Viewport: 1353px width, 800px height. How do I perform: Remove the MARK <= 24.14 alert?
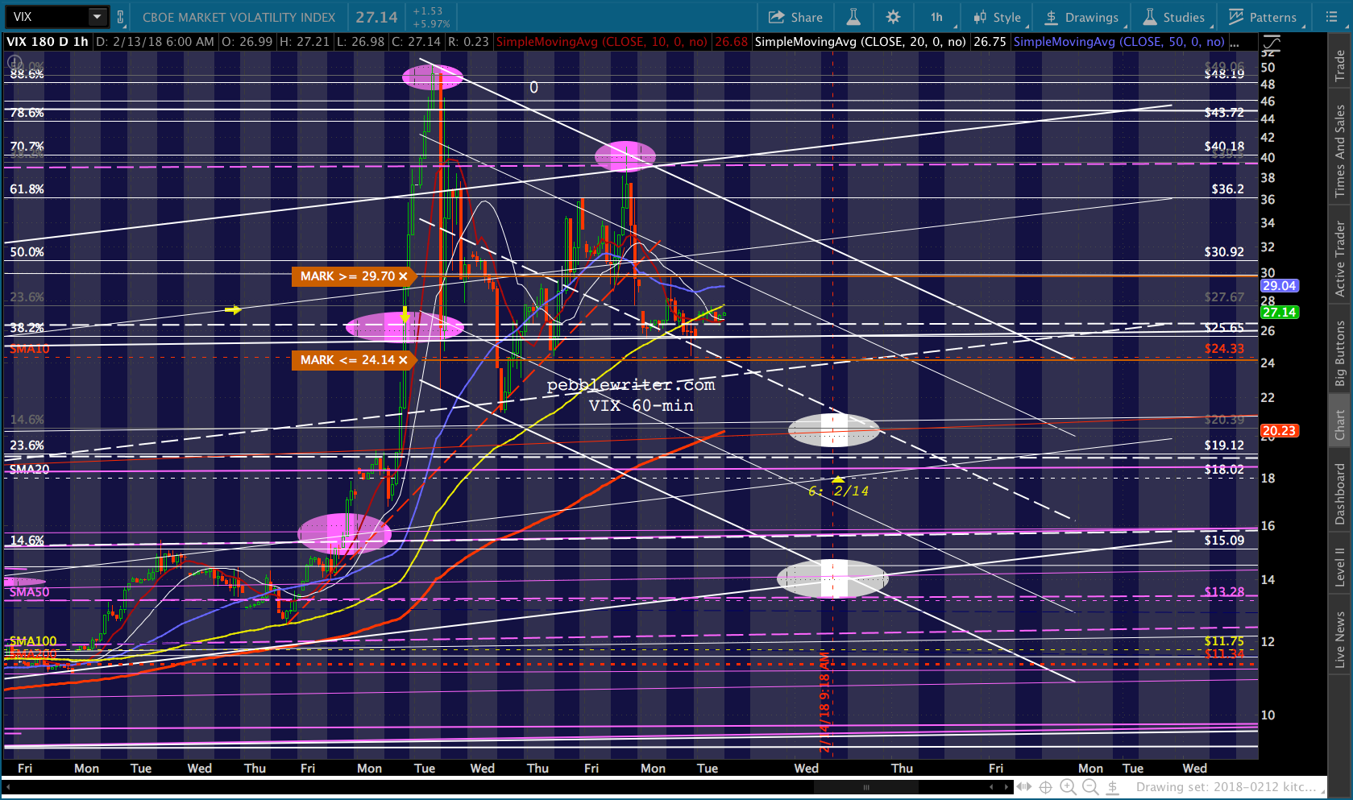click(x=404, y=360)
